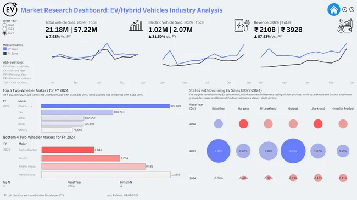Click the 31.50% Vs. PY indicator
Viewport: 357px width, 200px height.
(163, 36)
